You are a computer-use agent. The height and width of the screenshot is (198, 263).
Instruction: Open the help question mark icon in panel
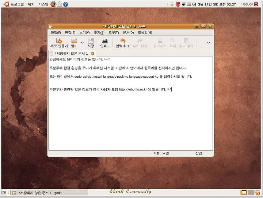pos(66,4)
